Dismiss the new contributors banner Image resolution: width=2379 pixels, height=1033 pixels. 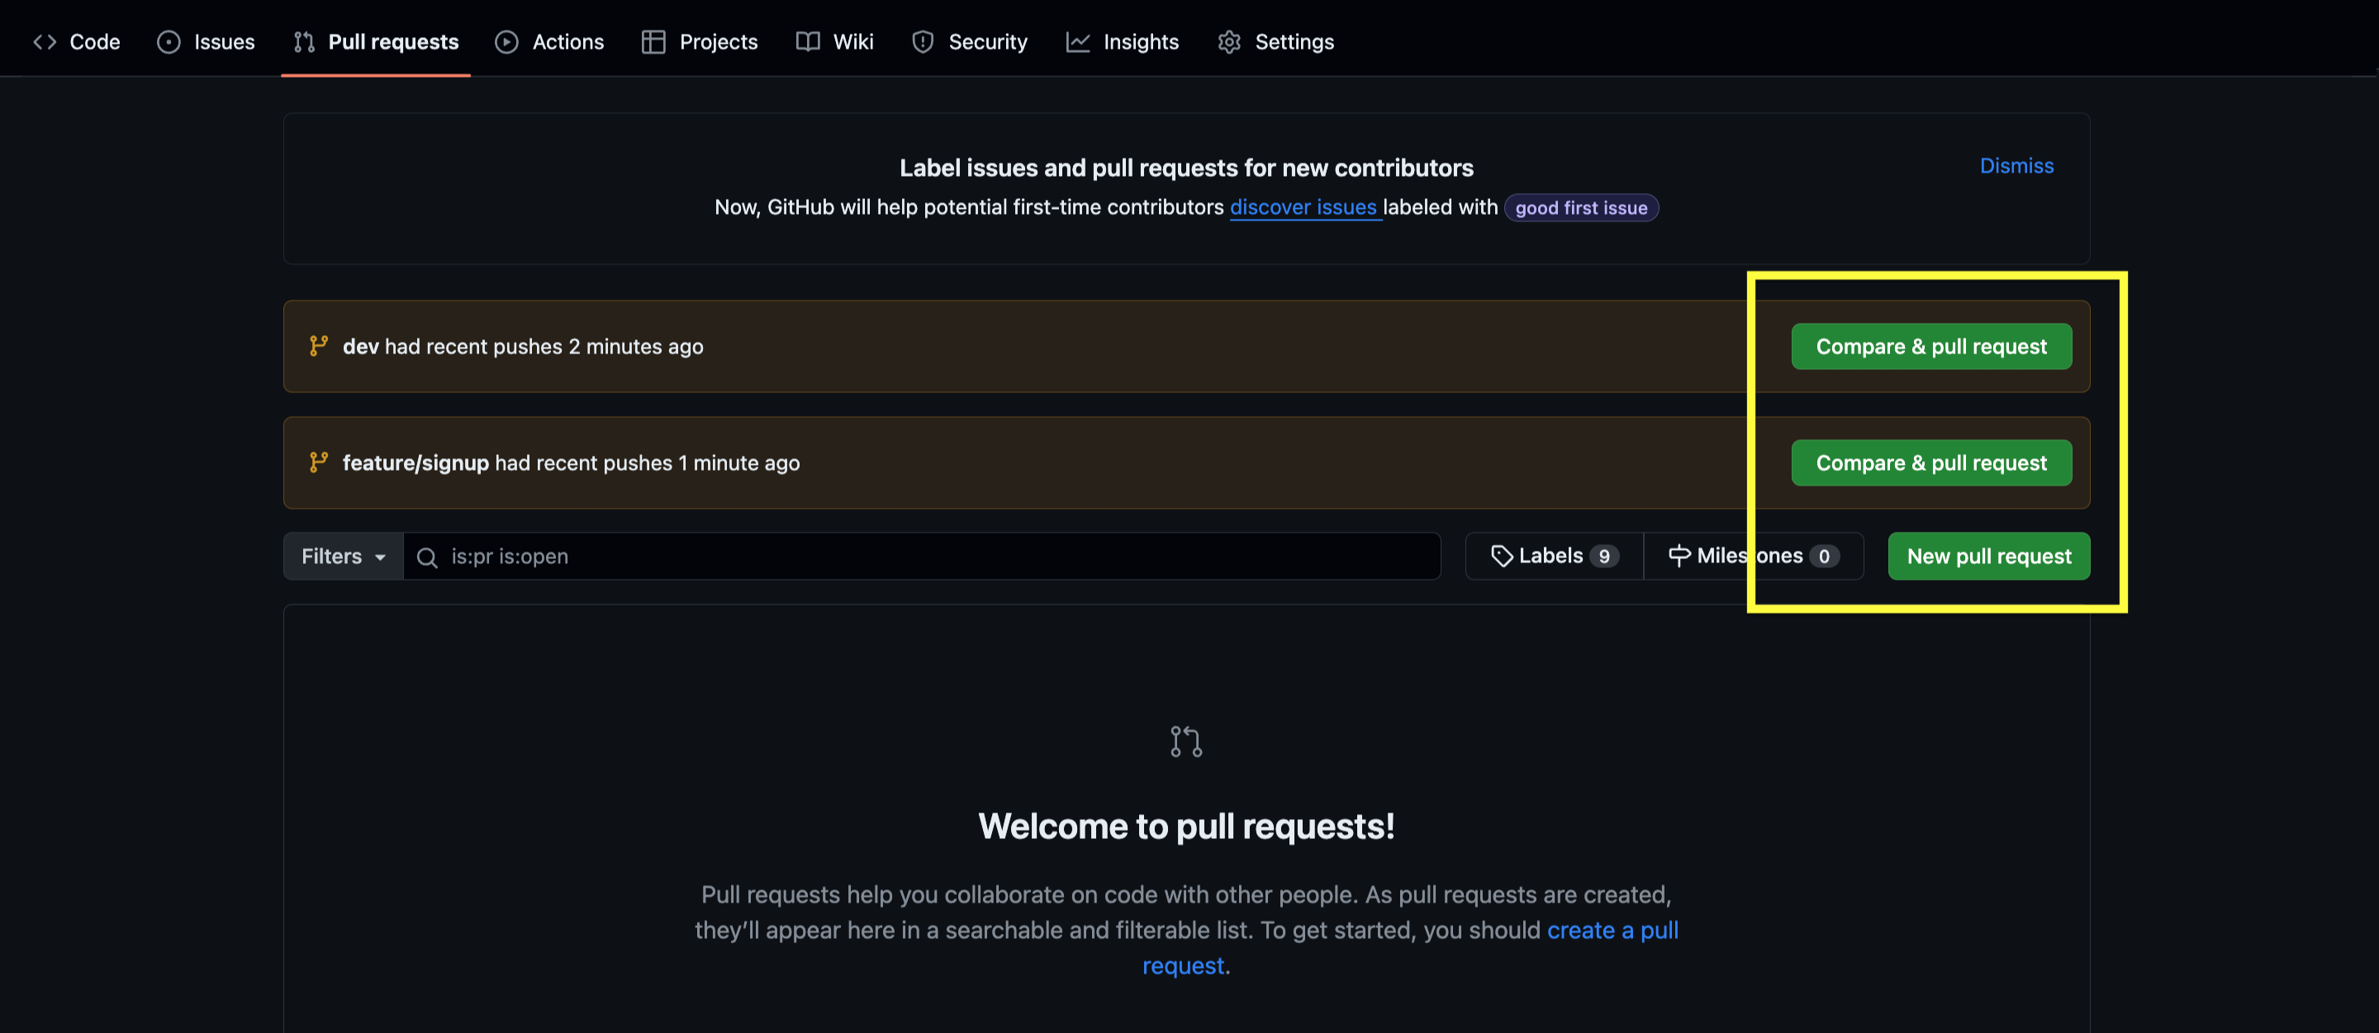pyautogui.click(x=2016, y=165)
